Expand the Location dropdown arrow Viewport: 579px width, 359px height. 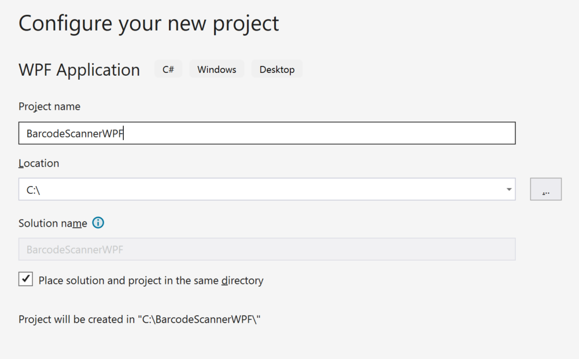click(x=508, y=189)
